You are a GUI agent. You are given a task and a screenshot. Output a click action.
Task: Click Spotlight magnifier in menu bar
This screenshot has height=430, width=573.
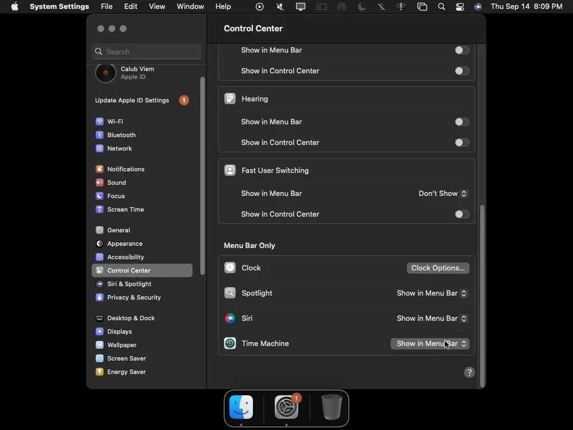click(442, 7)
